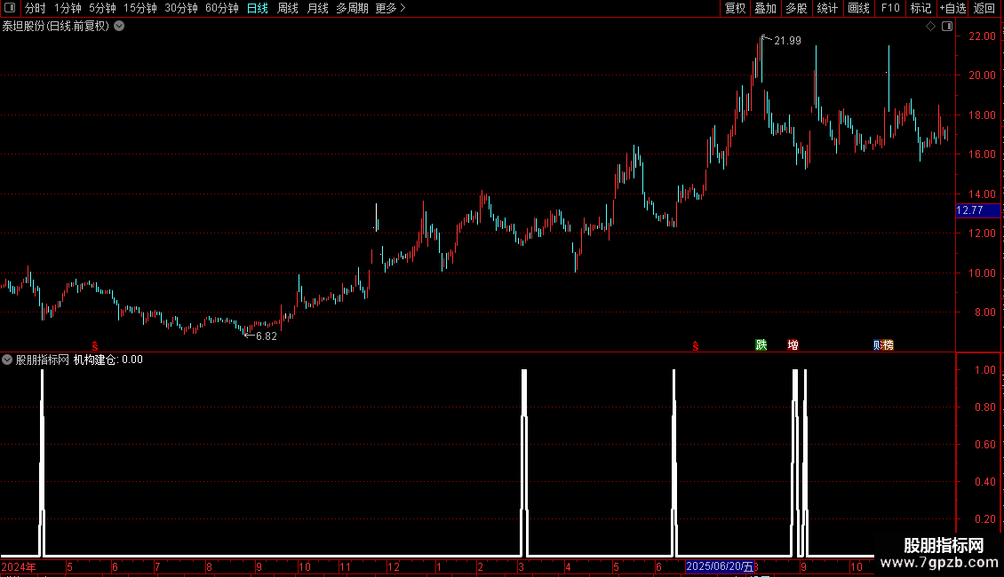Image resolution: width=1004 pixels, height=577 pixels.
Task: Switch to 月线 monthly chart
Action: pyautogui.click(x=317, y=8)
